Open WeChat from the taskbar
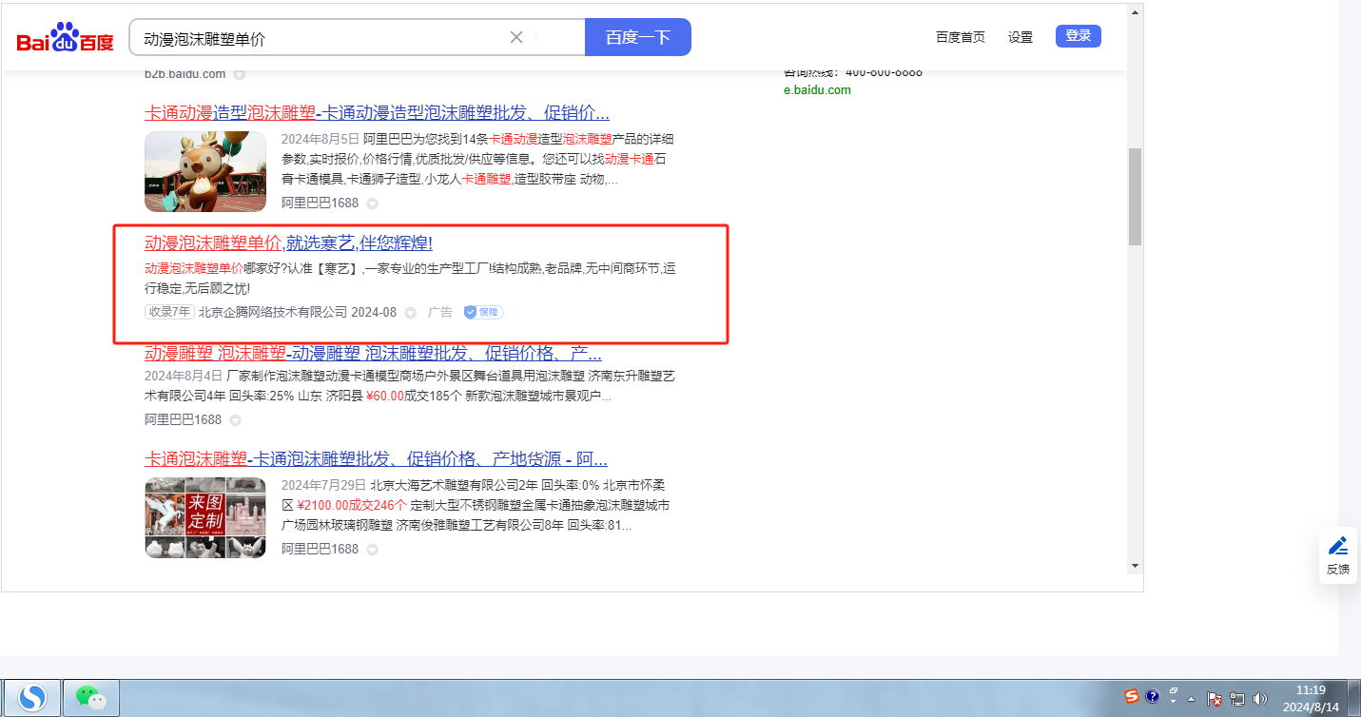Viewport: 1361px width, 717px height. (90, 698)
